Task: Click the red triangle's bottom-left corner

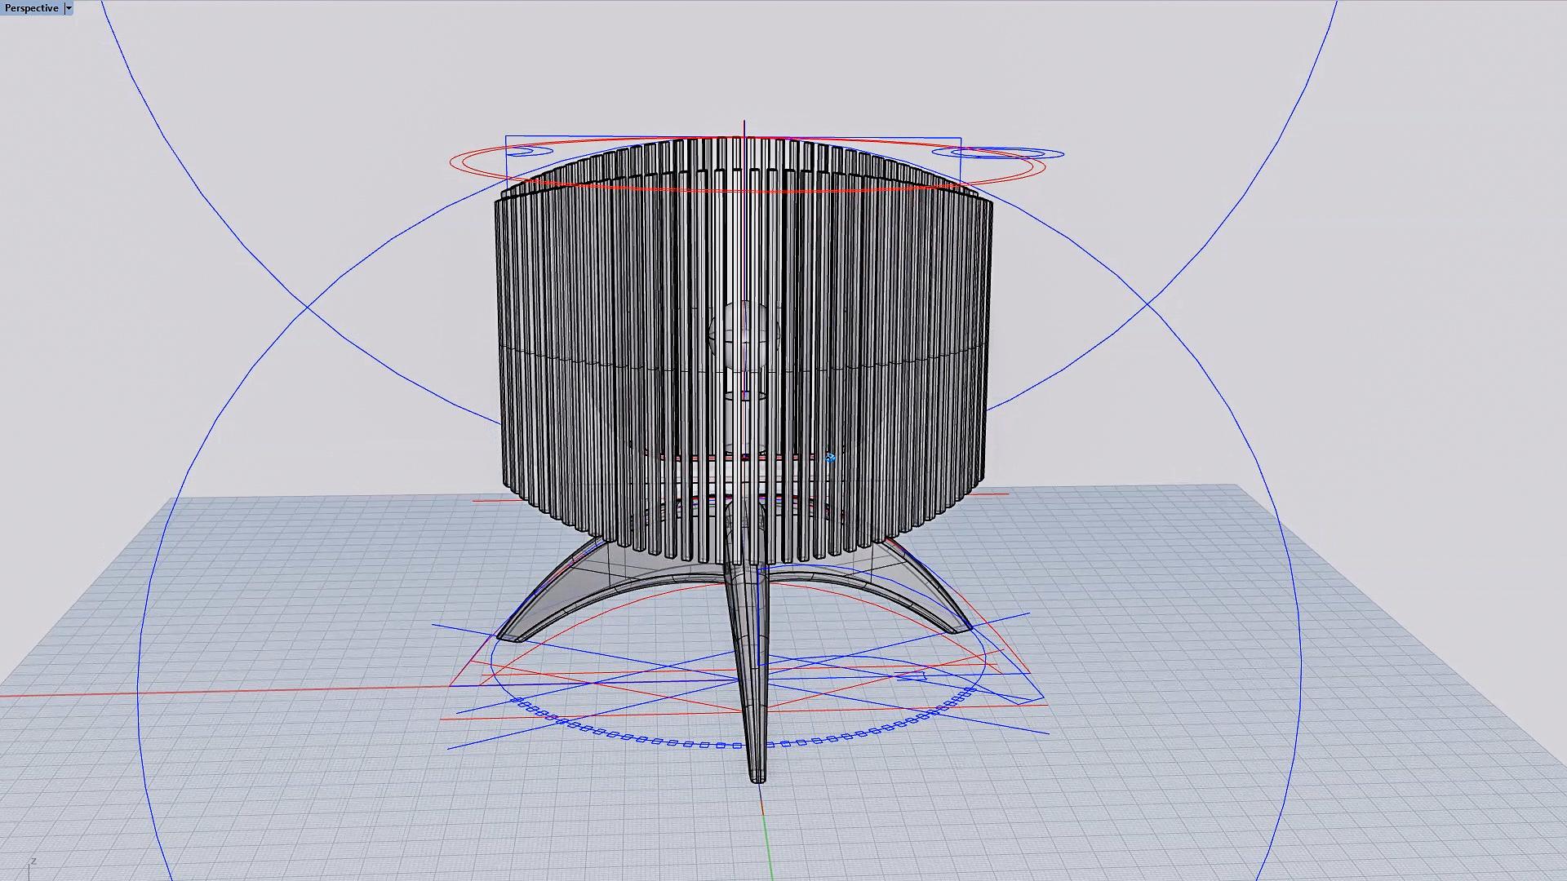Action: pos(450,685)
